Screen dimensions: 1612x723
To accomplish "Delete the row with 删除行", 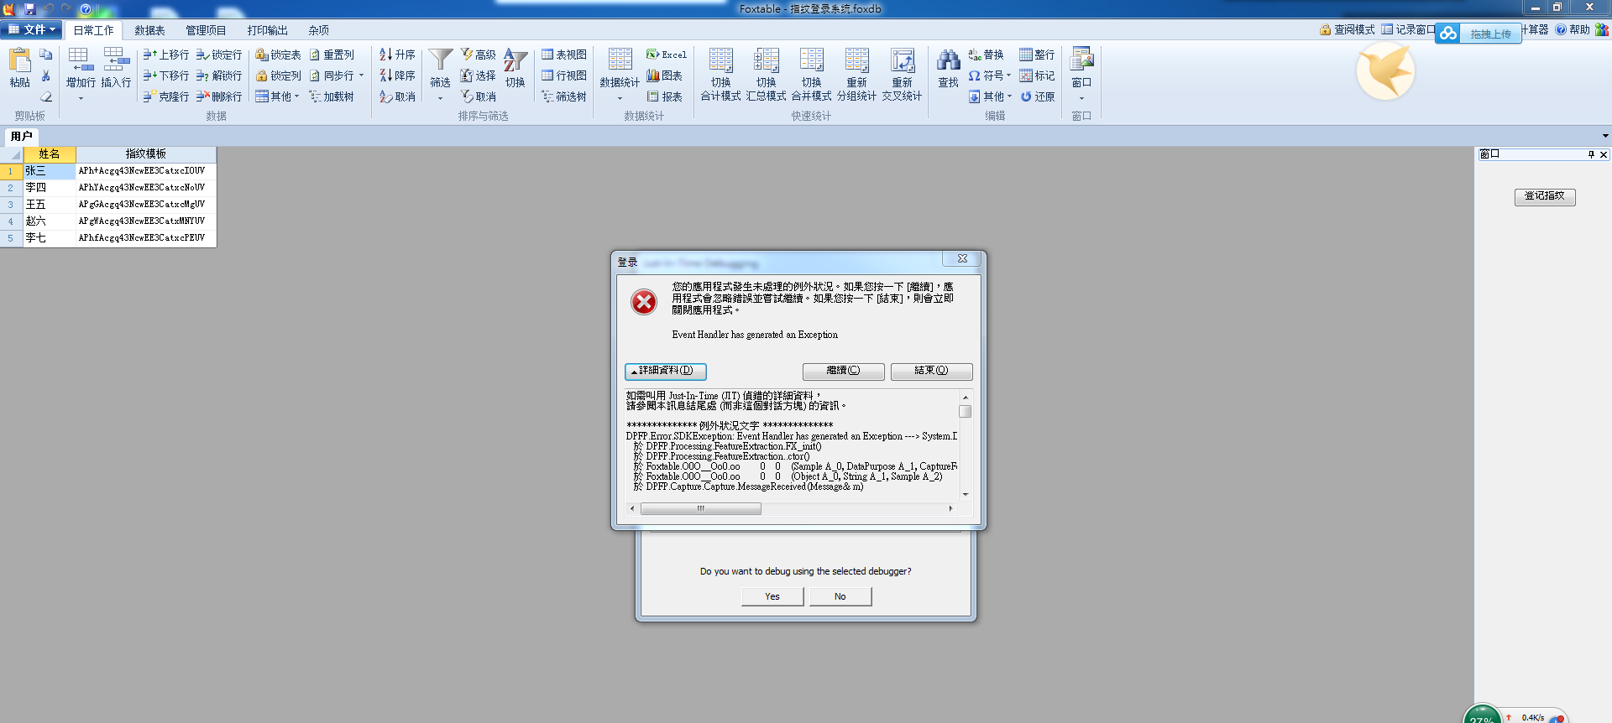I will [x=219, y=96].
